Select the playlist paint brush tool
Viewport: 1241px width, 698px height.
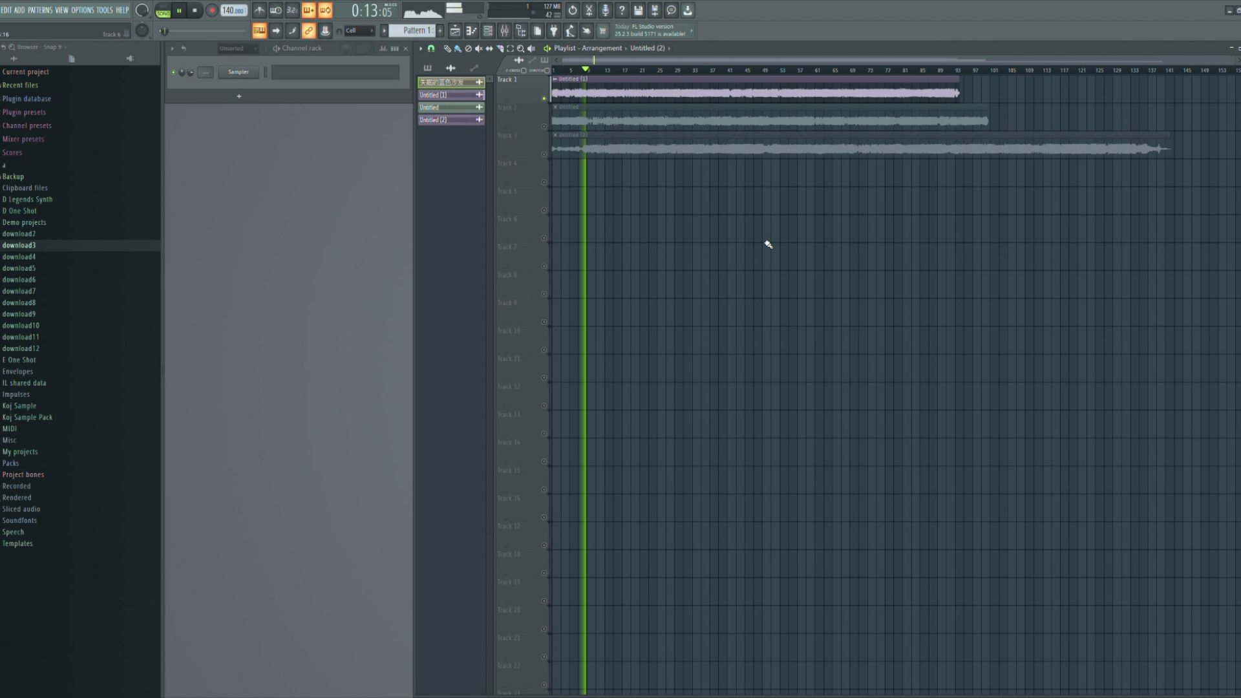pos(458,48)
